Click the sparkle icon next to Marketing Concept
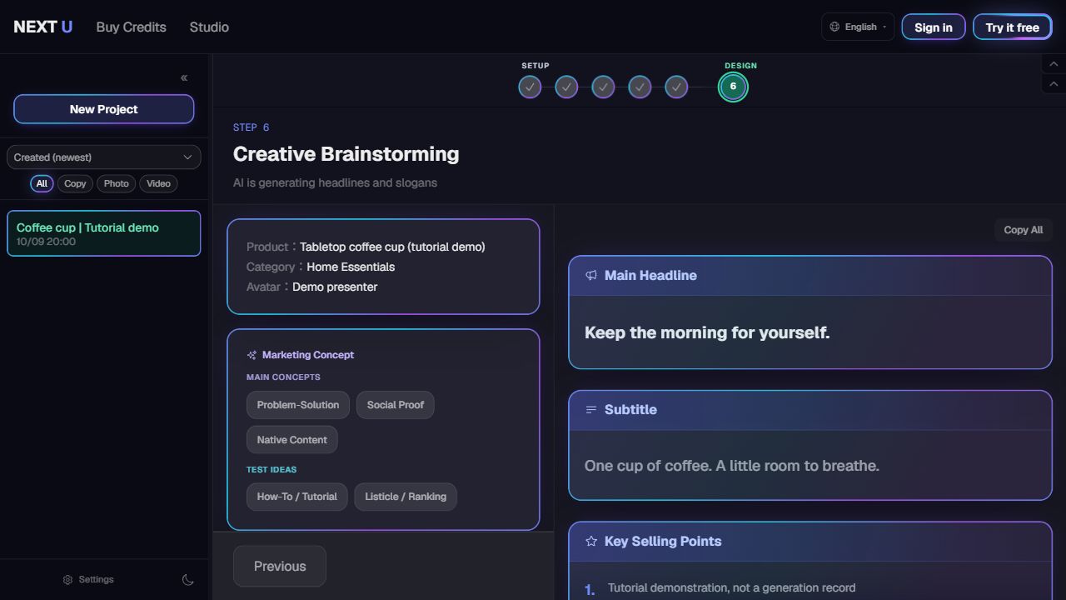The image size is (1066, 600). coord(252,355)
